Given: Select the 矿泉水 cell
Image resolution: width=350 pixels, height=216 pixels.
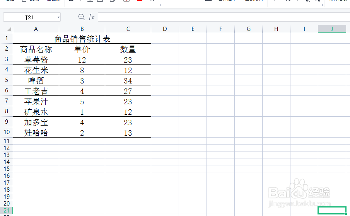Looking at the screenshot, I should [36, 111].
